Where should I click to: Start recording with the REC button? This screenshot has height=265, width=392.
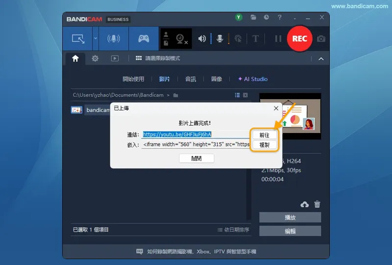(x=299, y=39)
